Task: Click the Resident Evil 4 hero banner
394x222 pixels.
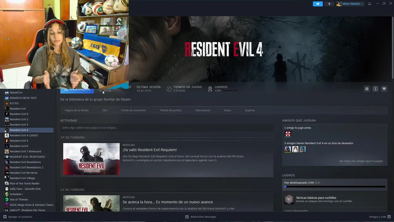Action: [x=261, y=49]
